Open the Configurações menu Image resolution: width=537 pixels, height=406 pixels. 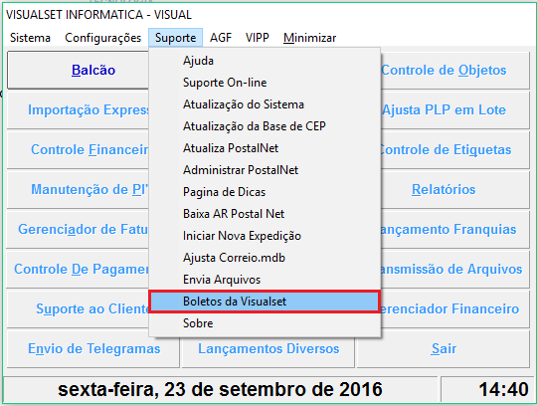(102, 38)
